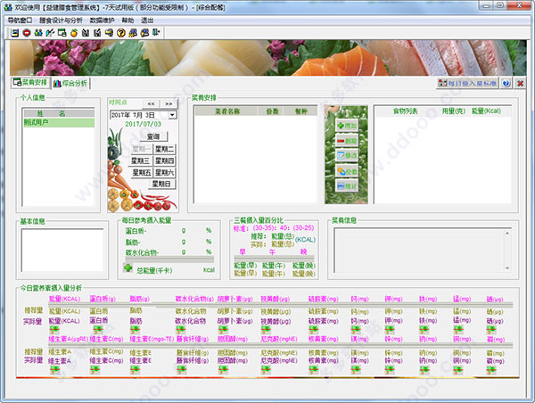
Task: Click the 每日摄入量标准 button
Action: [x=467, y=83]
